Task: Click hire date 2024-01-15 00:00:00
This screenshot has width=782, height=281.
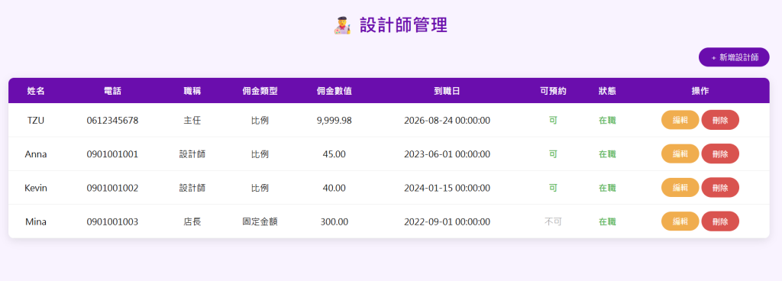Action: tap(447, 188)
